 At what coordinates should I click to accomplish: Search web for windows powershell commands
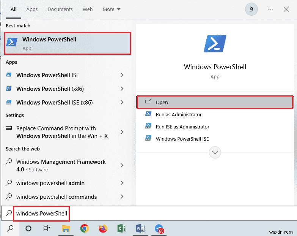(x=66, y=196)
